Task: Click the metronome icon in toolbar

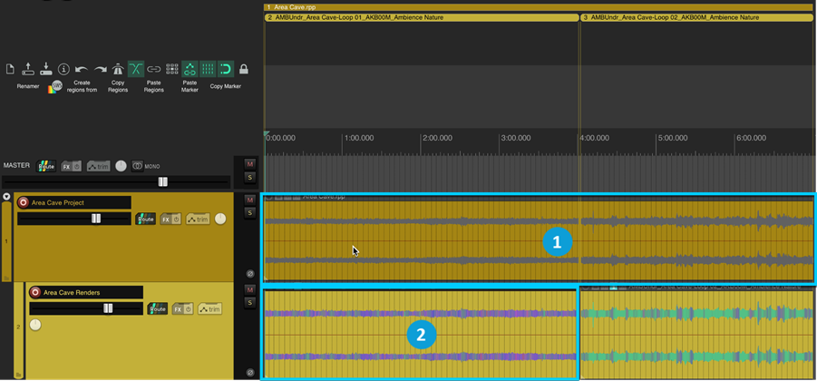Action: tap(118, 69)
